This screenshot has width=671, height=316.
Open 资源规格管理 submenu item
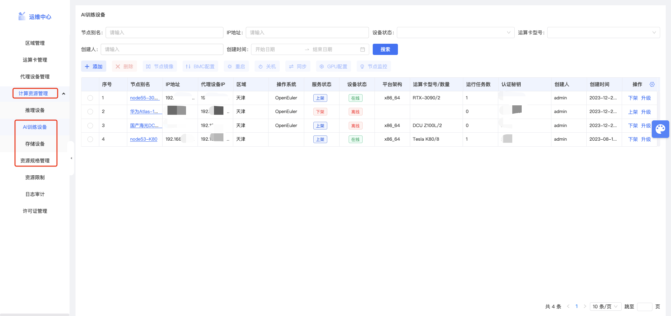35,161
